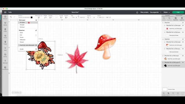Switch to the Couches tab

[x=167, y=15]
